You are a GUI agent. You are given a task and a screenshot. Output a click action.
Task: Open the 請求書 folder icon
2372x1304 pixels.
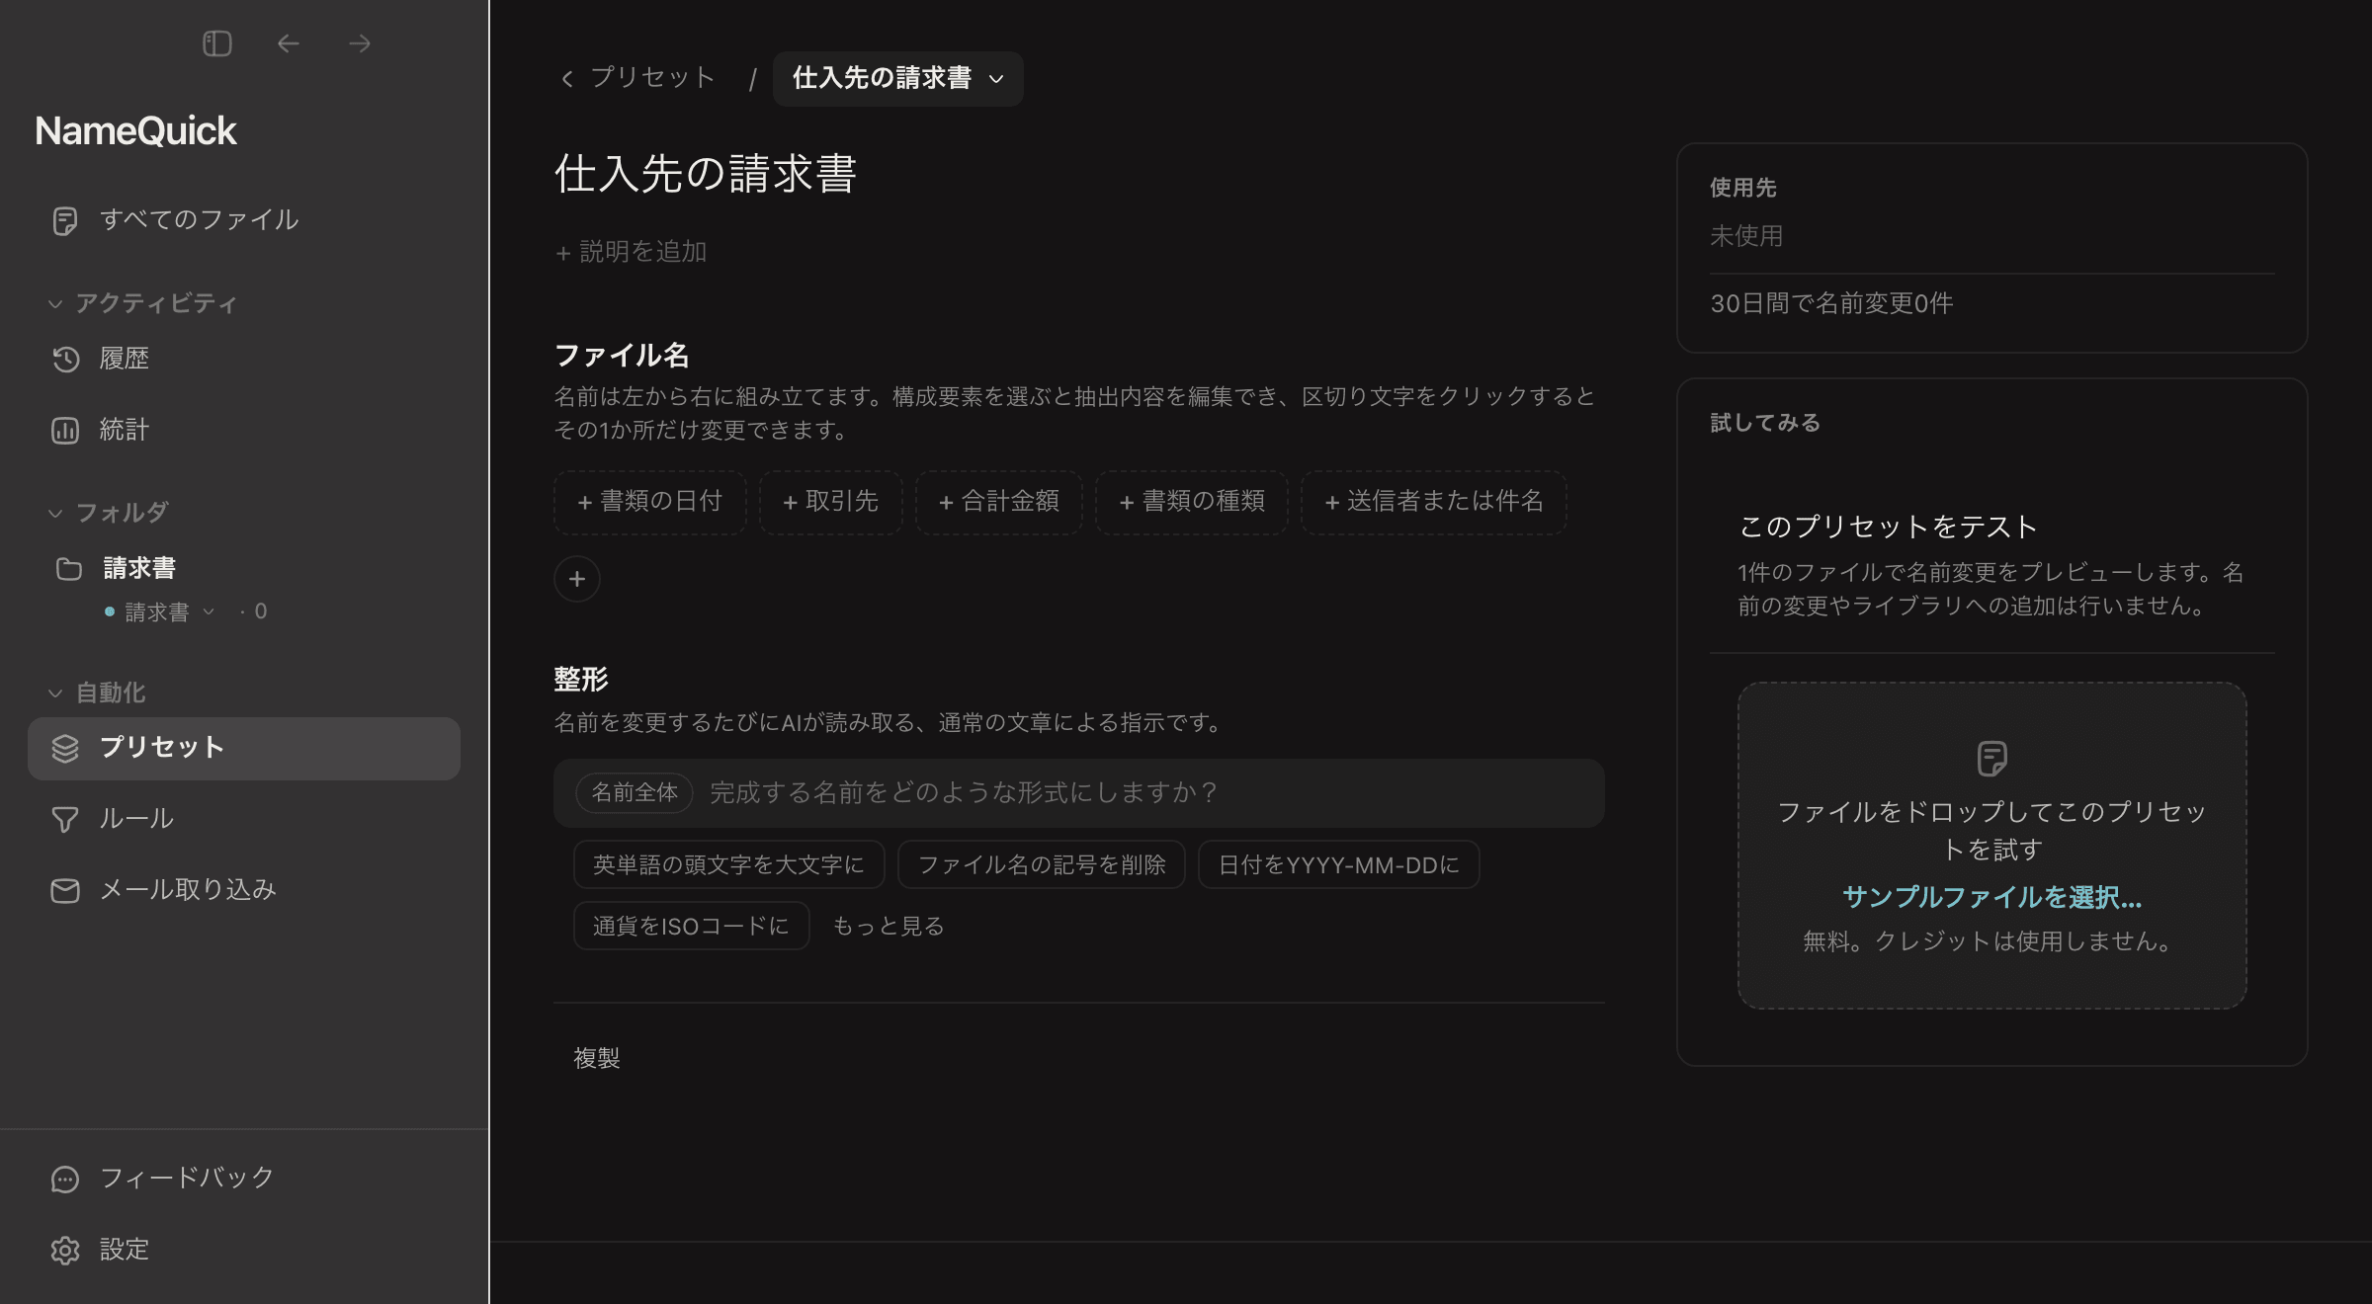68,568
